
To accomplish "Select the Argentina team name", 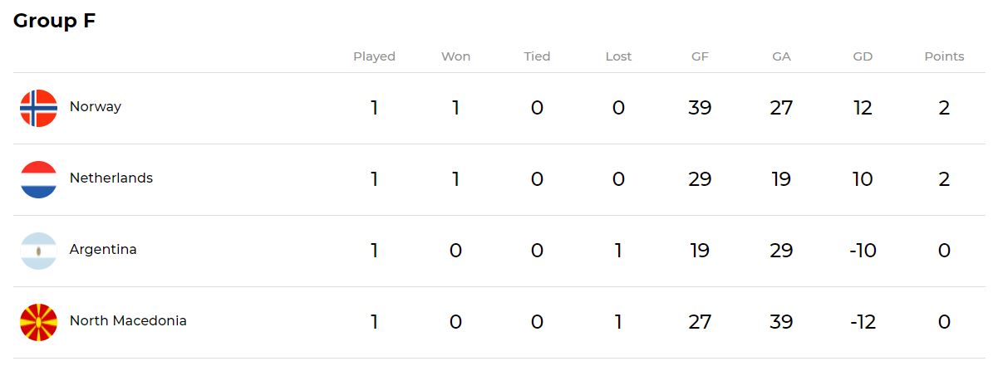I will pos(103,249).
